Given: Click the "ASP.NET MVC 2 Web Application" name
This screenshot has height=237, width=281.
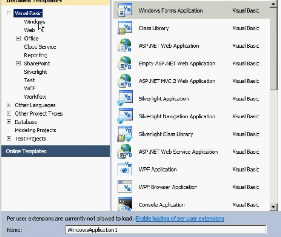Looking at the screenshot, I should pos(177,81).
